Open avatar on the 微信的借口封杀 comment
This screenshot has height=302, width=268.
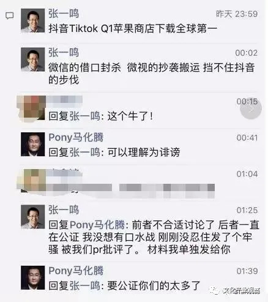[x=32, y=59]
